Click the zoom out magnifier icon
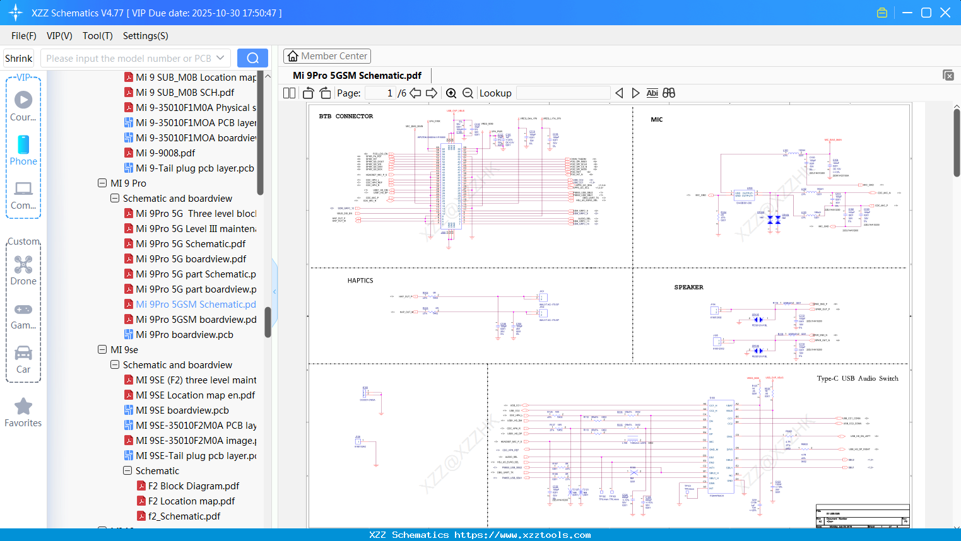The image size is (961, 541). (x=468, y=93)
